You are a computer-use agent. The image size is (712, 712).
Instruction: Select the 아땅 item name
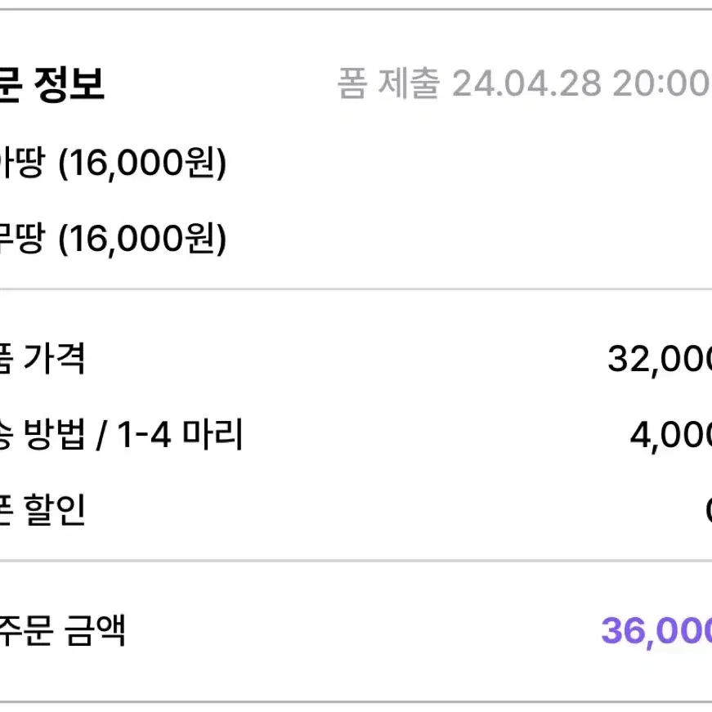[22, 162]
